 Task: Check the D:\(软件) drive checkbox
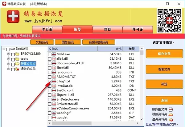point(8,49)
